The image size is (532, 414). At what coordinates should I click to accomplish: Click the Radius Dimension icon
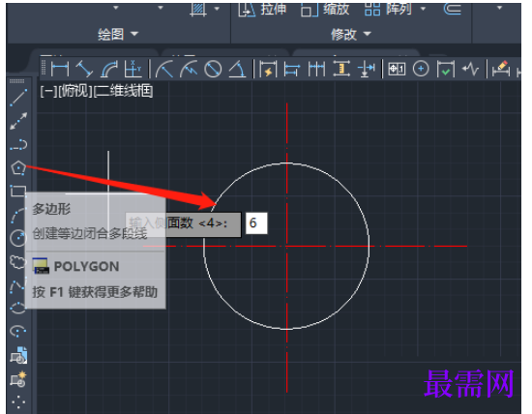pyautogui.click(x=164, y=69)
